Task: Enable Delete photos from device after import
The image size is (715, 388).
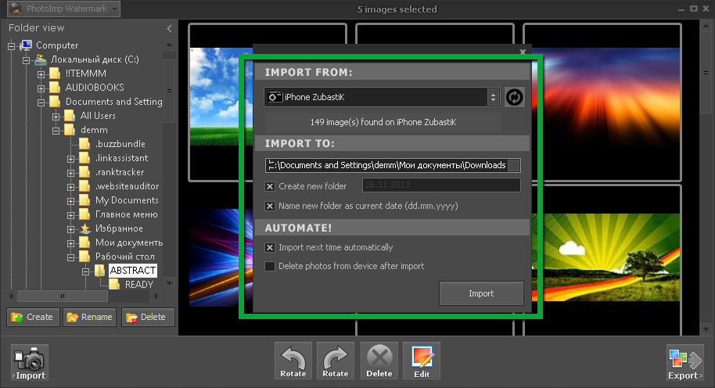Action: point(270,266)
